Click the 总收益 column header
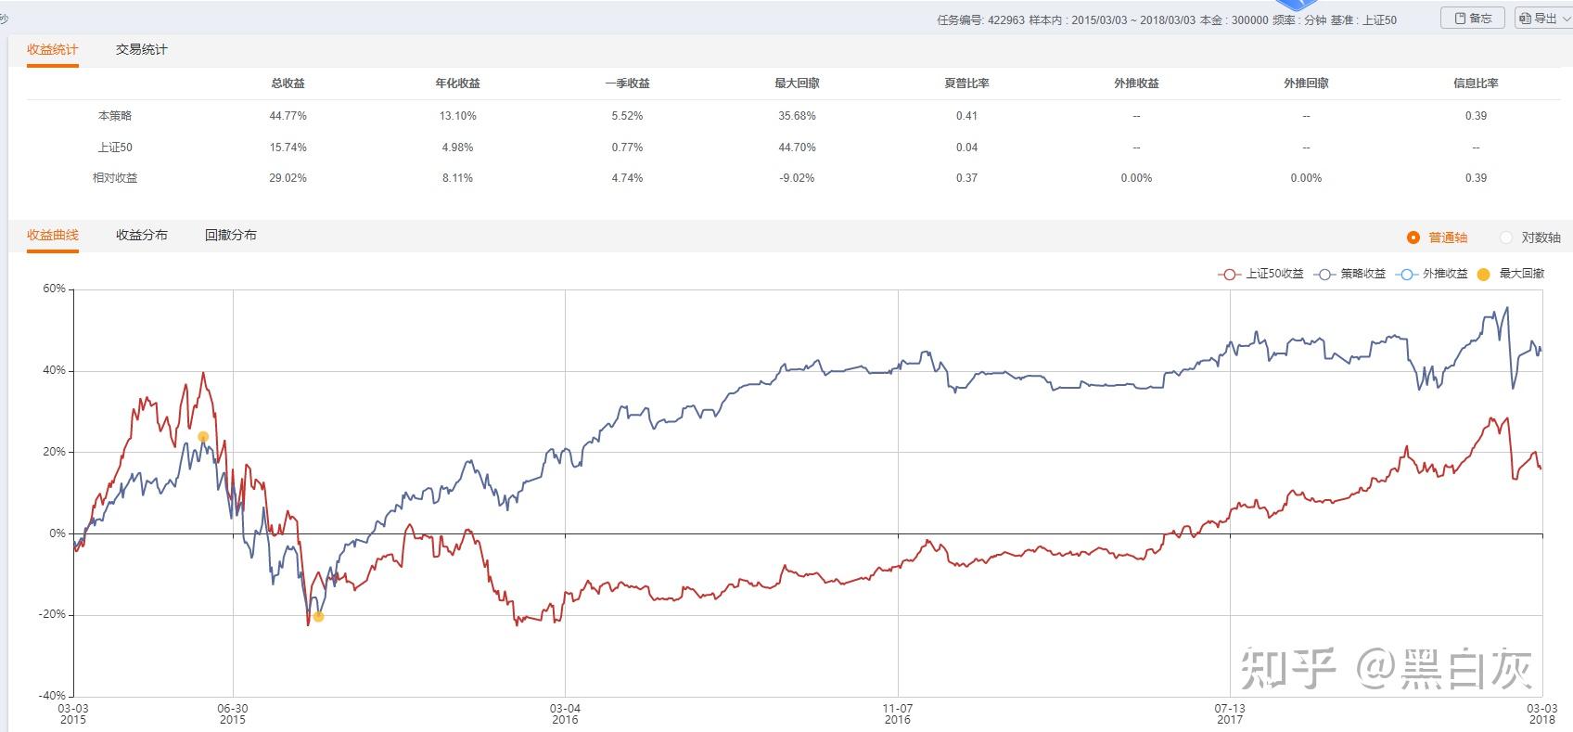 pos(288,83)
